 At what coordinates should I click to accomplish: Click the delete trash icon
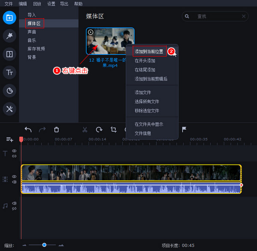57,129
